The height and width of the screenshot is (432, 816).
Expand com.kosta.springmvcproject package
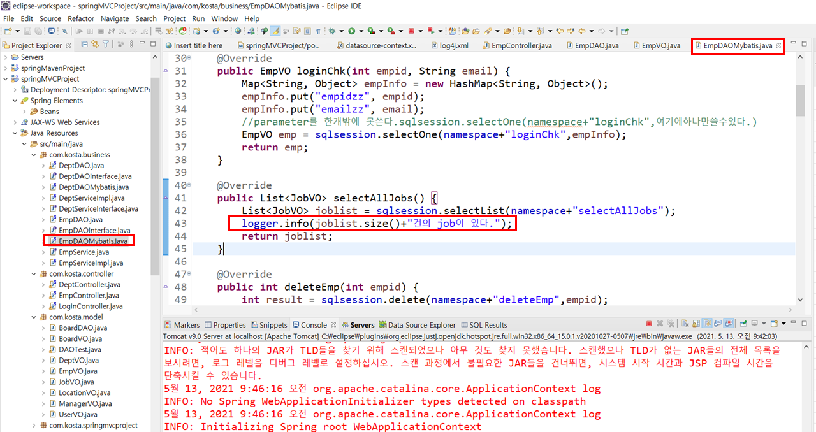(x=34, y=426)
